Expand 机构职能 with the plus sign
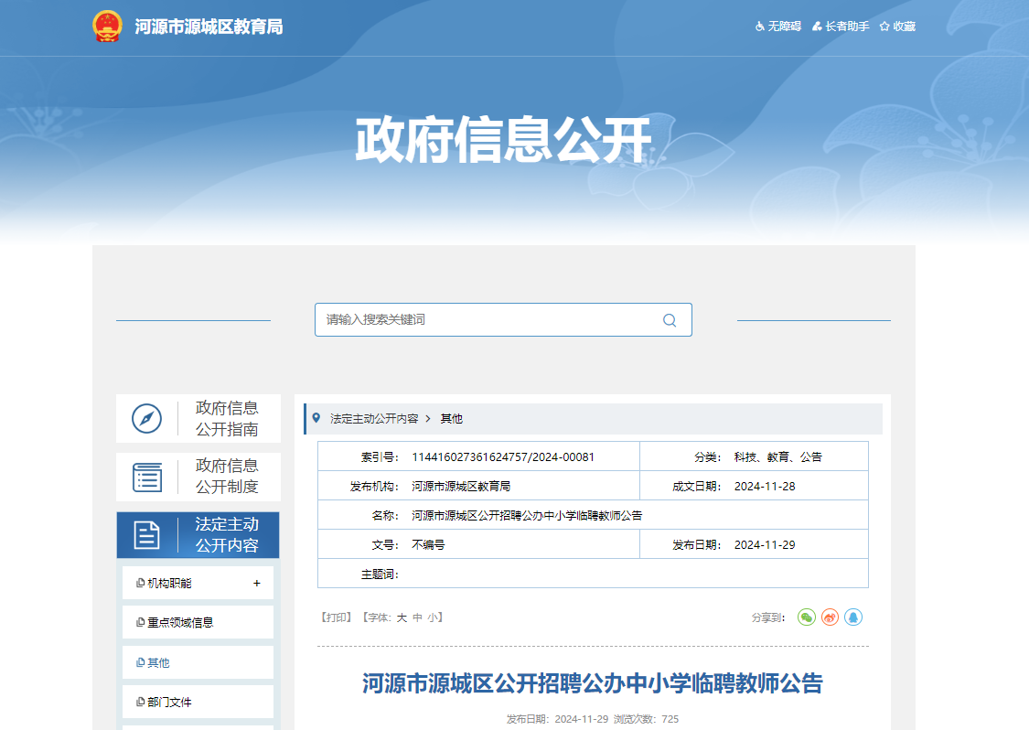Viewport: 1029px width, 730px height. click(x=257, y=584)
